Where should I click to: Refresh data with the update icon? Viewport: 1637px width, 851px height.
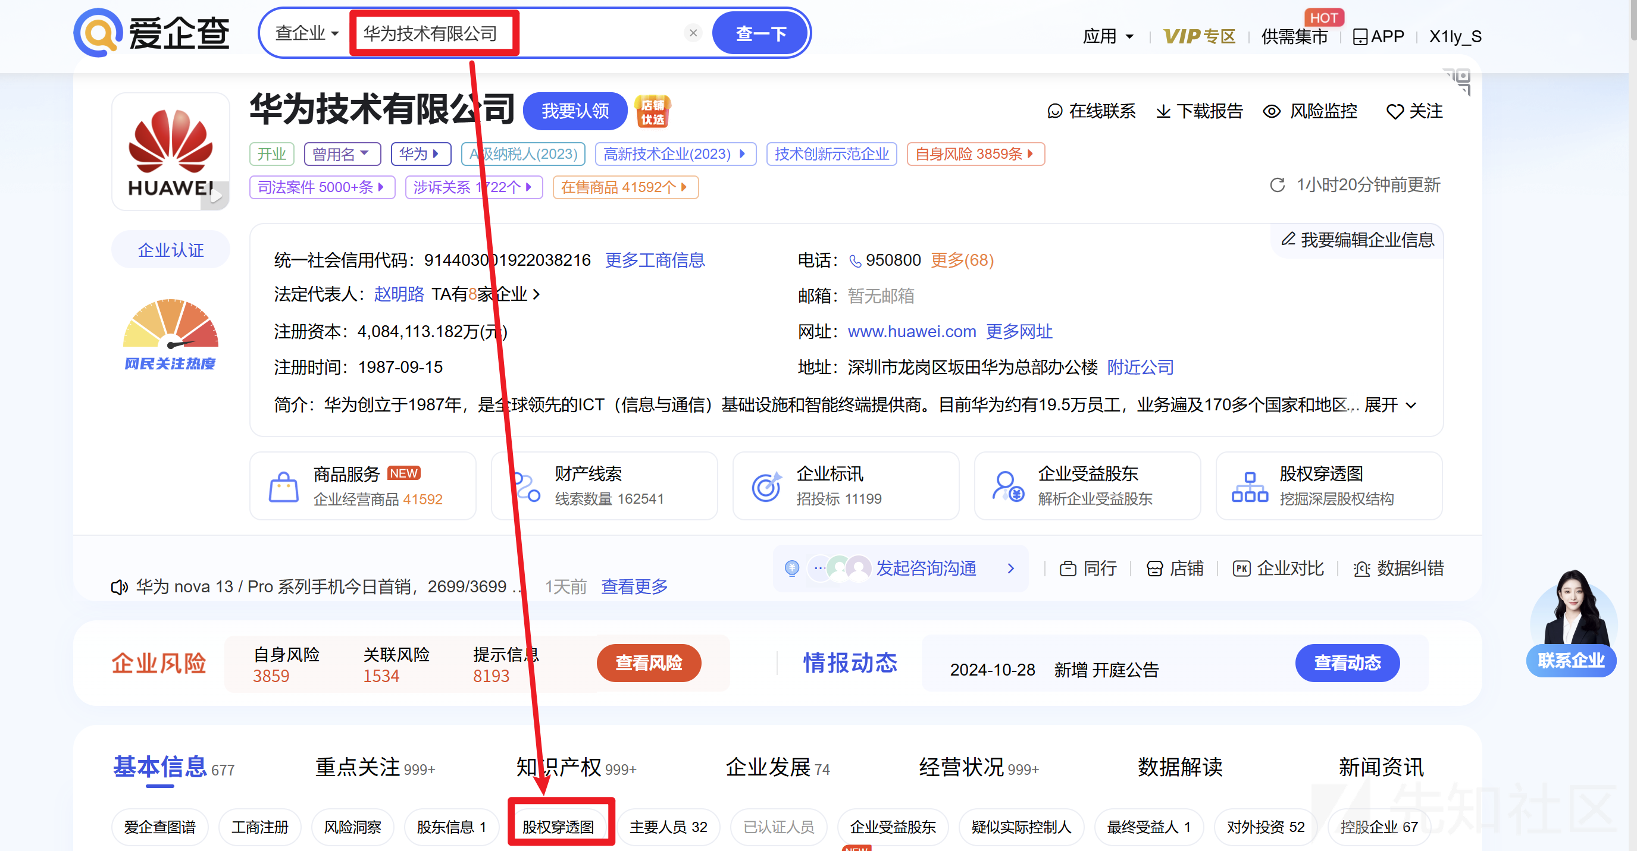(1278, 185)
